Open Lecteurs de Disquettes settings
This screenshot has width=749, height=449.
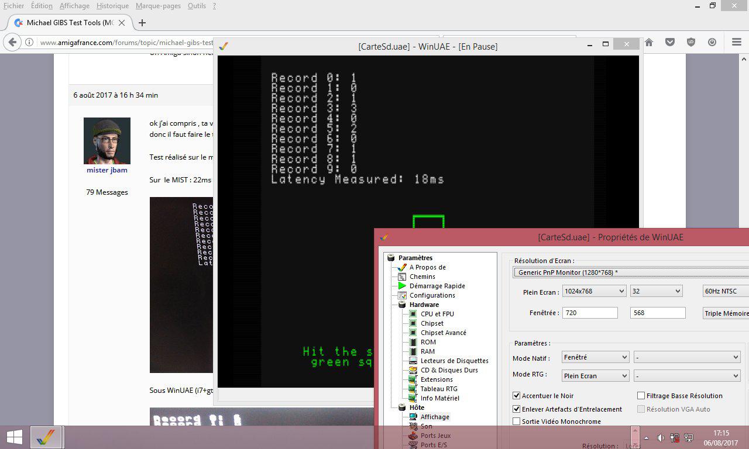[455, 361]
